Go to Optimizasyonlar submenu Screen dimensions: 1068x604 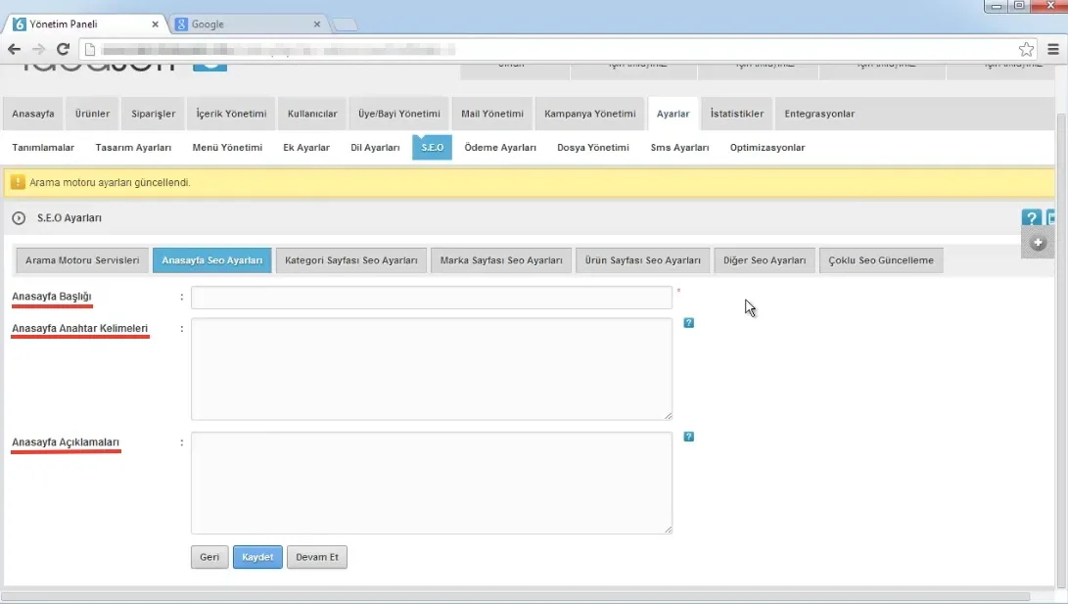(x=766, y=148)
